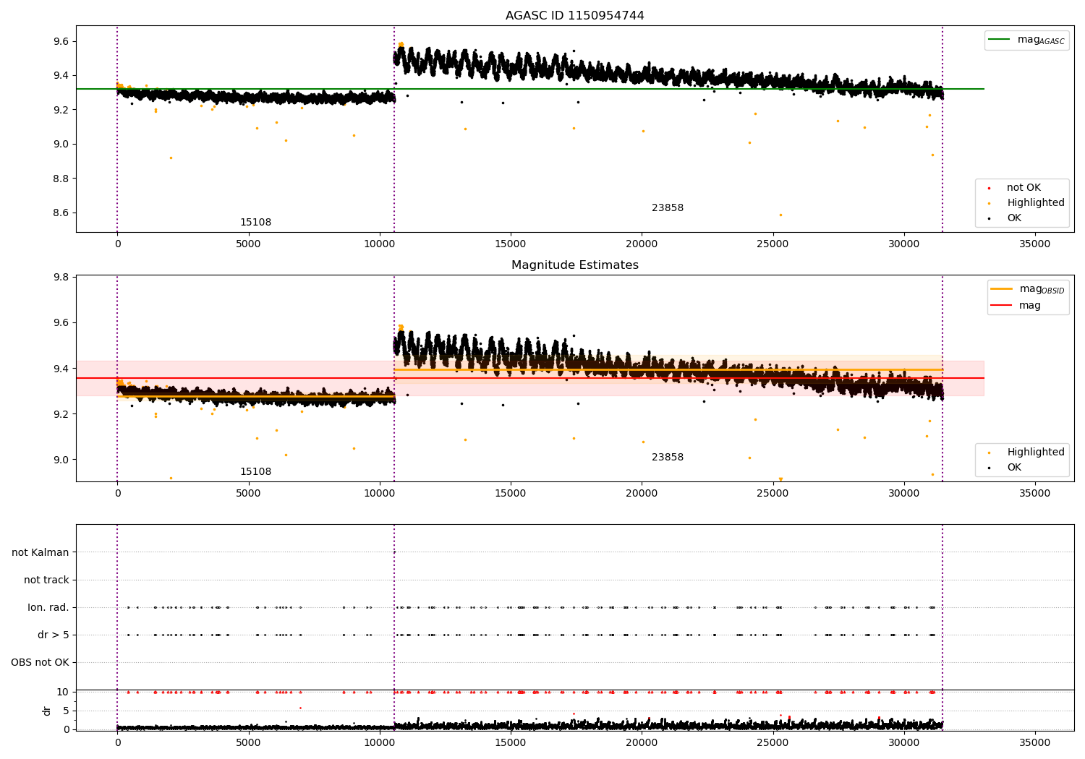Click the "not track" axis label
Viewport: 1085px width, 759px height.
pos(46,580)
